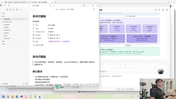Edit the type property value concept
This screenshot has width=176, height=99.
[51, 29]
